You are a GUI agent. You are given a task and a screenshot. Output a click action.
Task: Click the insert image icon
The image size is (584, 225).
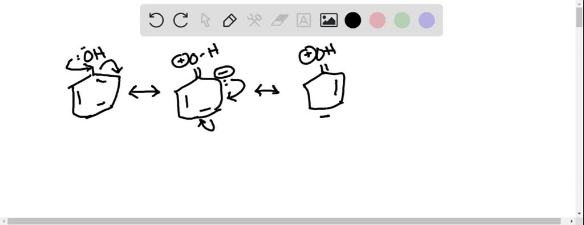coord(329,20)
